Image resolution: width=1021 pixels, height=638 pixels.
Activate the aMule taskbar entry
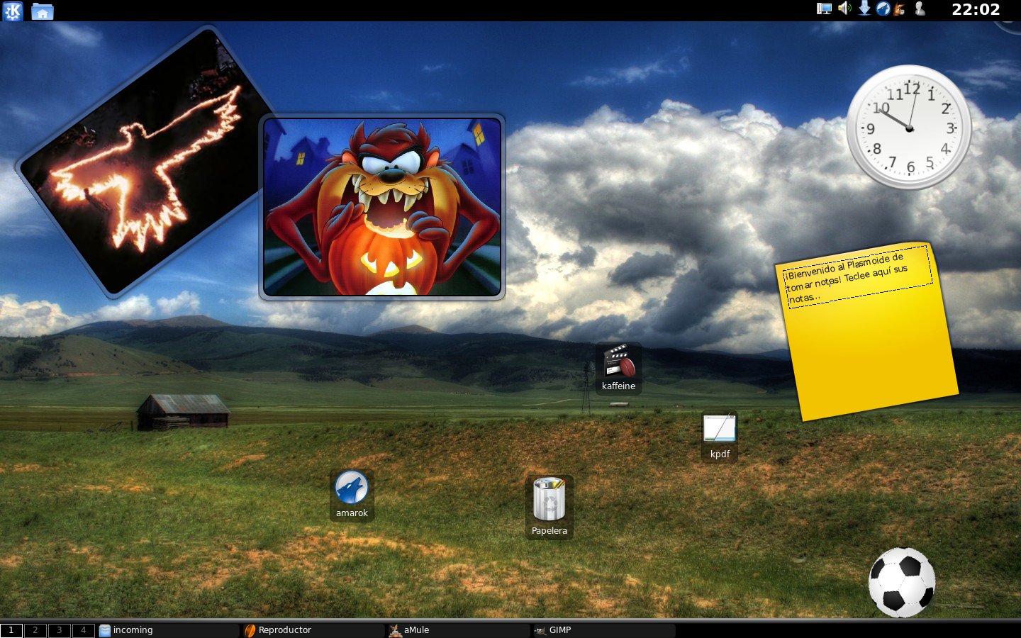[x=458, y=630]
